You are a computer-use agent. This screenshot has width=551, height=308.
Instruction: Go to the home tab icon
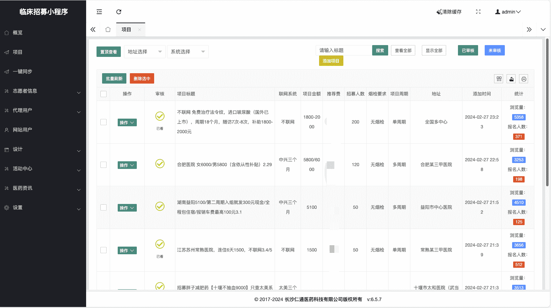click(108, 29)
